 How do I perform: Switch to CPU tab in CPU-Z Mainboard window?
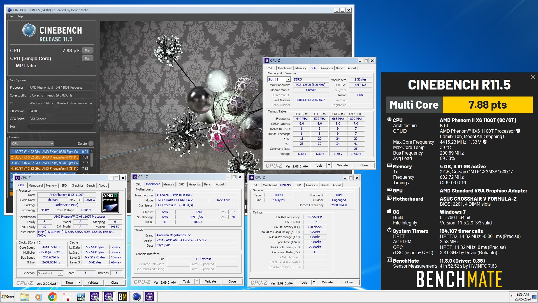138,184
